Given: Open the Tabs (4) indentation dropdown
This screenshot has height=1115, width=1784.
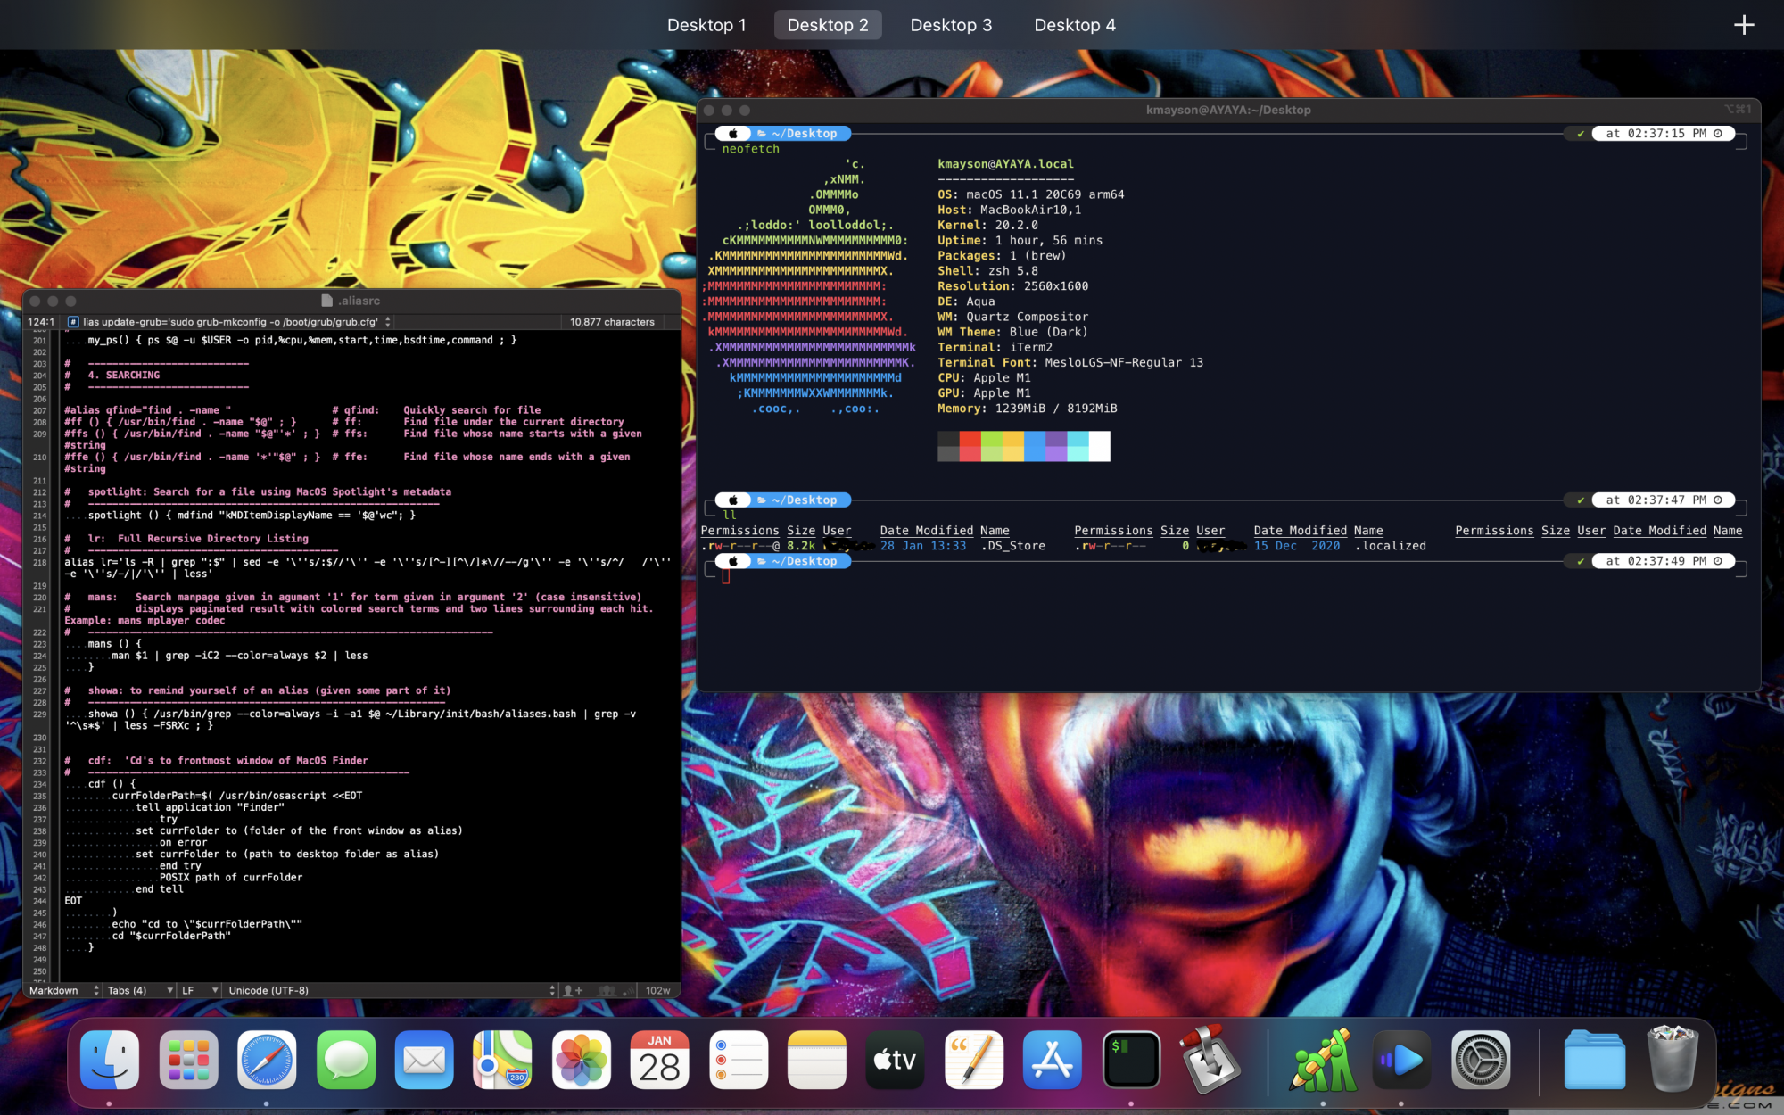Looking at the screenshot, I should 138,990.
